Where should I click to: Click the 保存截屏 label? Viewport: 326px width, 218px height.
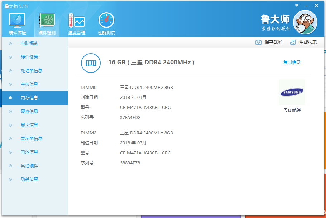click(x=273, y=42)
